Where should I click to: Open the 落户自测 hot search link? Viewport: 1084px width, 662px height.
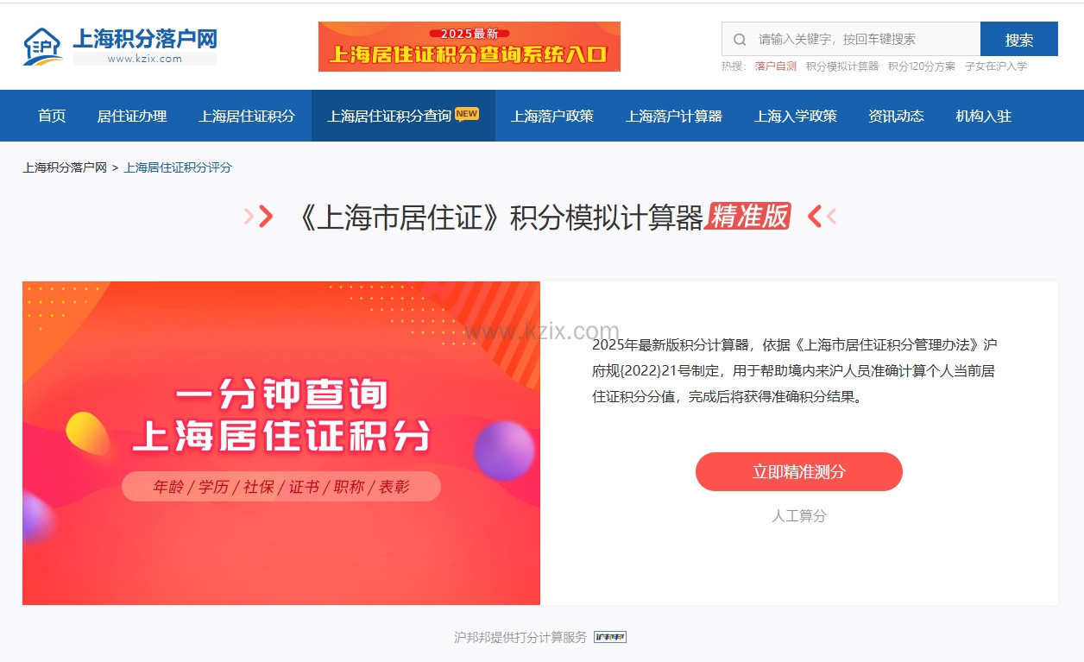(776, 66)
